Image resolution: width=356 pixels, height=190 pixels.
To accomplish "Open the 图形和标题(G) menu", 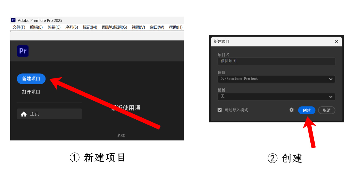I will tap(115, 27).
